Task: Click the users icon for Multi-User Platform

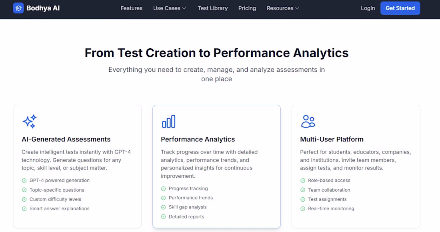Action: pos(308,121)
